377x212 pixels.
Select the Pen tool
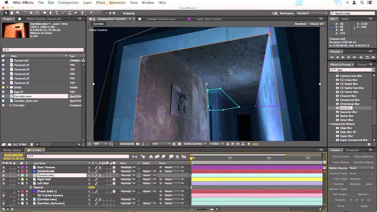(x=51, y=13)
